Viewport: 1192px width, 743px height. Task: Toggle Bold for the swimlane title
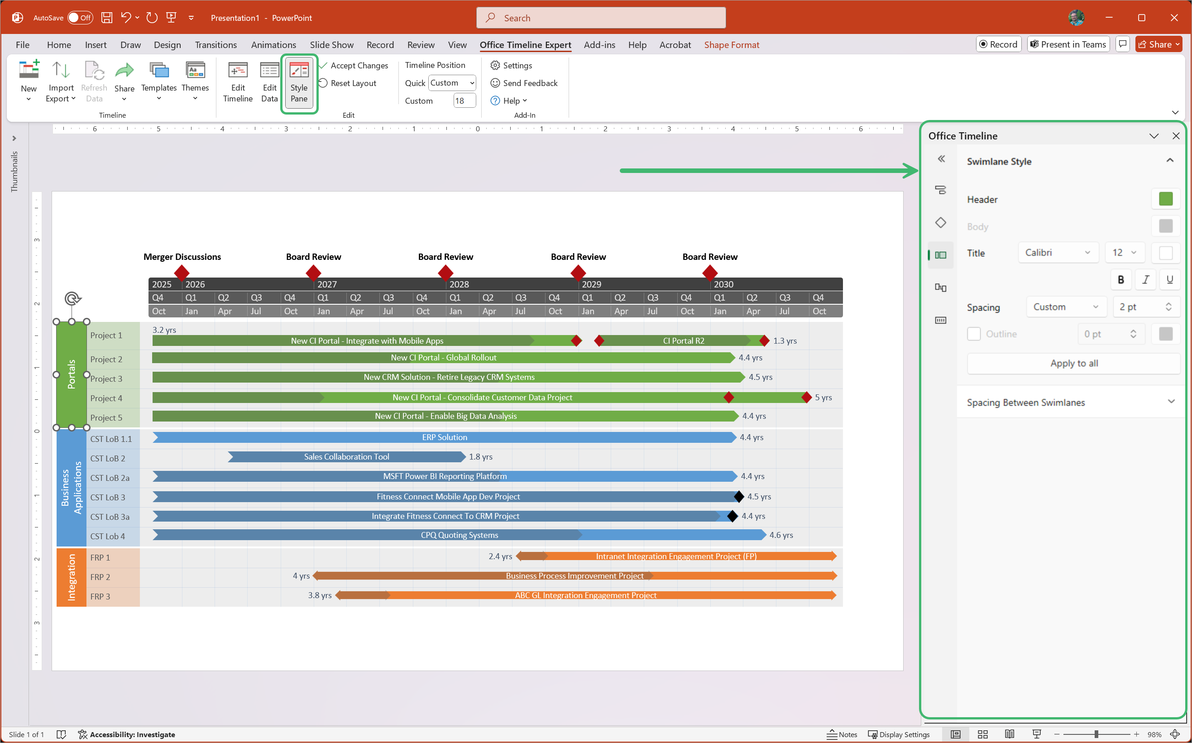coord(1121,279)
